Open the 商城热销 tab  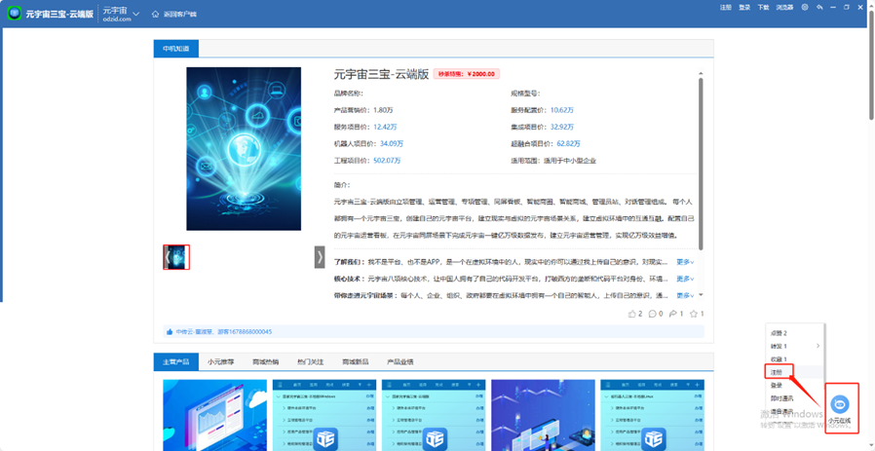[266, 361]
